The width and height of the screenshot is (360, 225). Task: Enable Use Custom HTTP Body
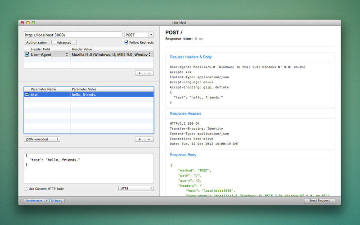coord(26,189)
